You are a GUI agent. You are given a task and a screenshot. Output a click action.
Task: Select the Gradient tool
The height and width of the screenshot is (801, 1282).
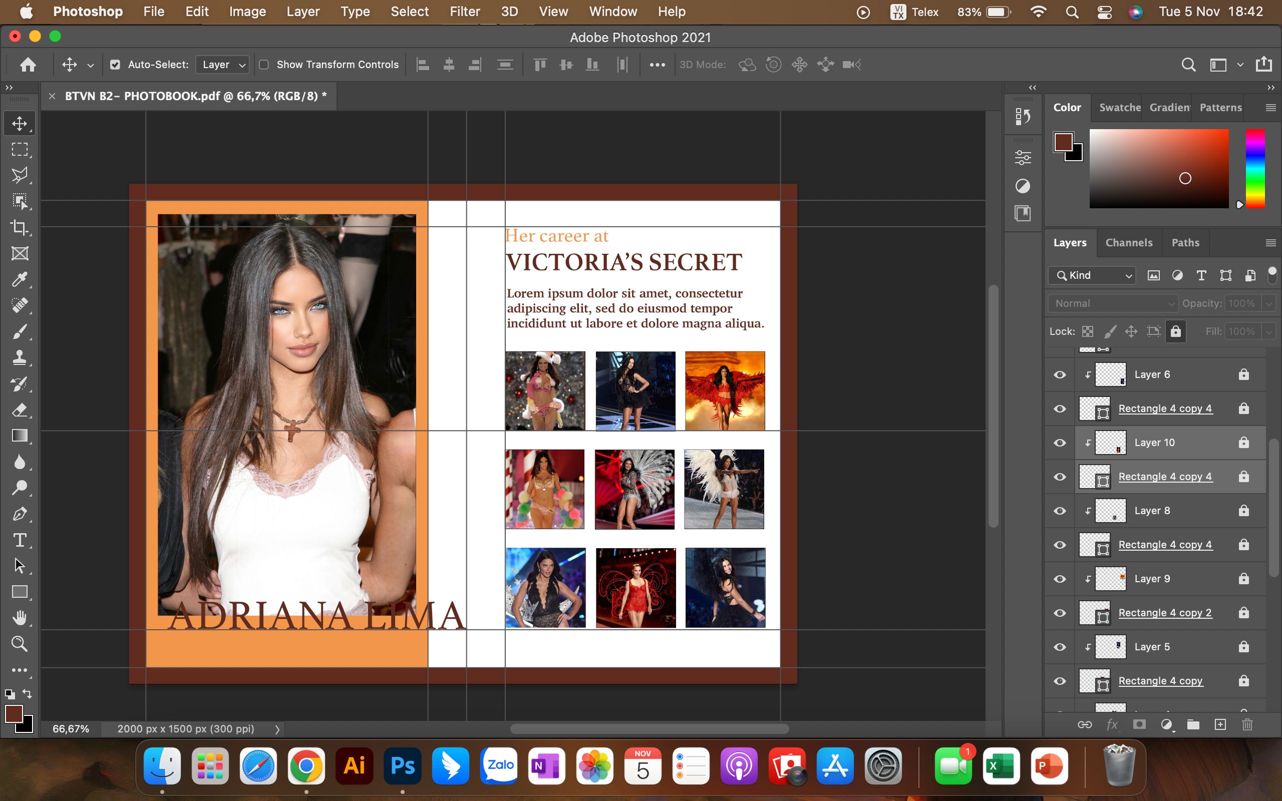pyautogui.click(x=20, y=436)
